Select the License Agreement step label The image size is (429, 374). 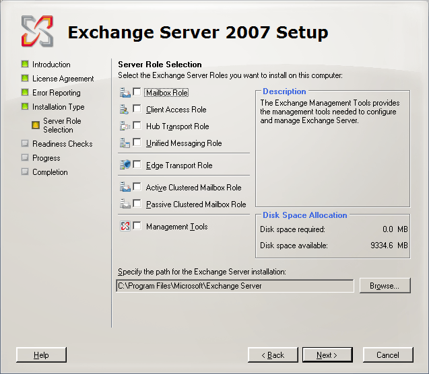pyautogui.click(x=63, y=79)
